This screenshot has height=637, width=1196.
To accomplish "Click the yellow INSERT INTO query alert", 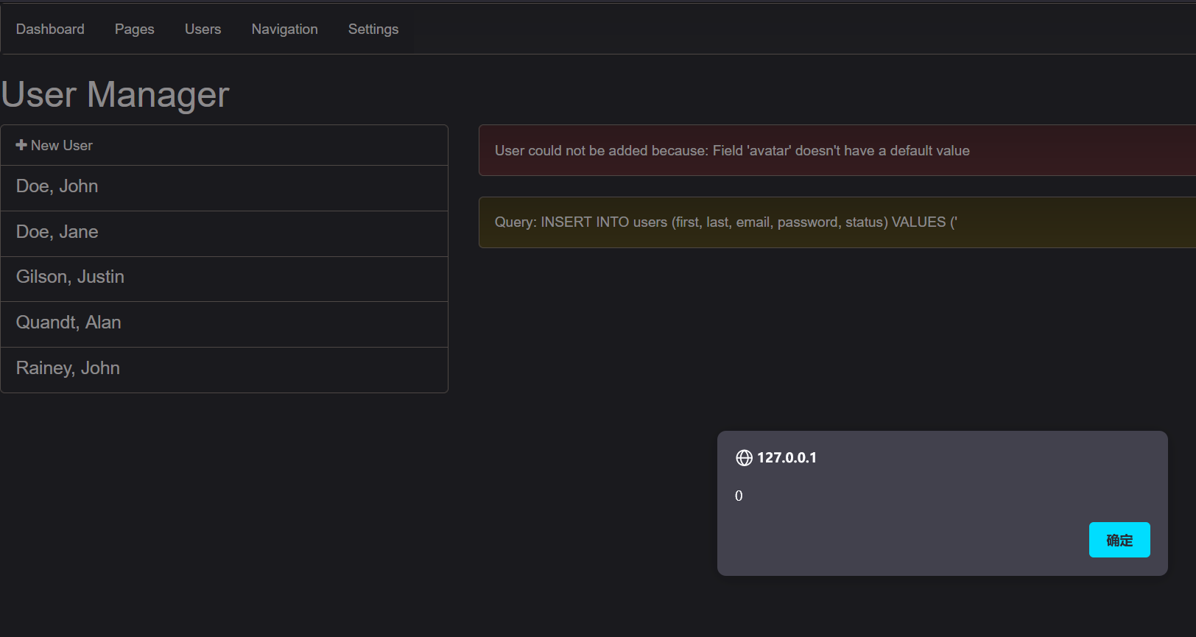I will click(x=725, y=222).
